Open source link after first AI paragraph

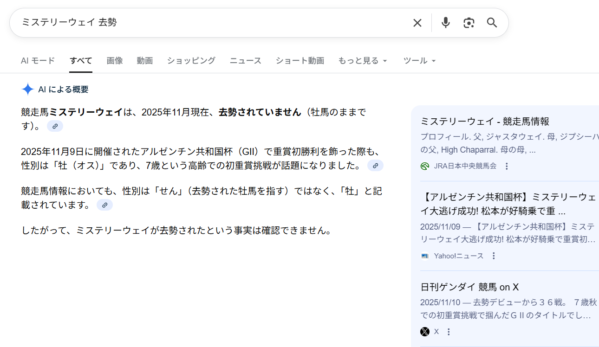[55, 126]
